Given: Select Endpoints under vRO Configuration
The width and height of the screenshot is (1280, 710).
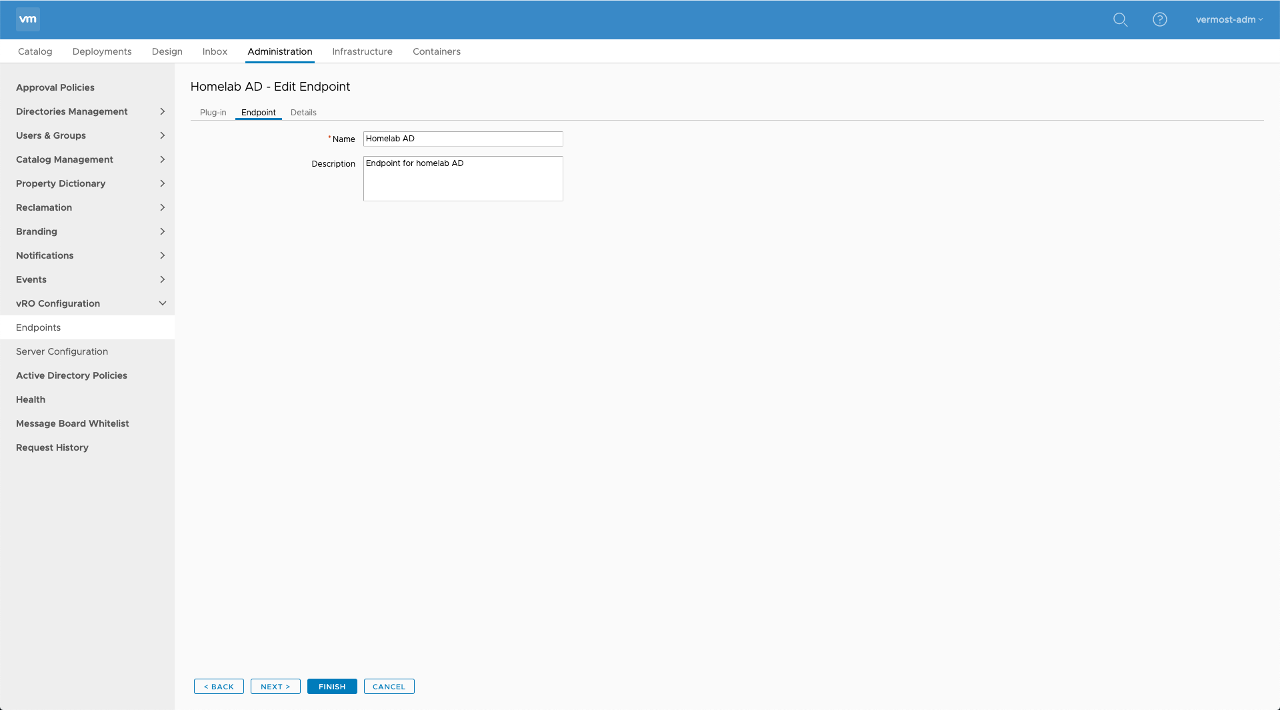Looking at the screenshot, I should coord(87,327).
